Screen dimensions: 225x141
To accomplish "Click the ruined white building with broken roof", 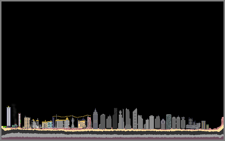I will 35,123.
